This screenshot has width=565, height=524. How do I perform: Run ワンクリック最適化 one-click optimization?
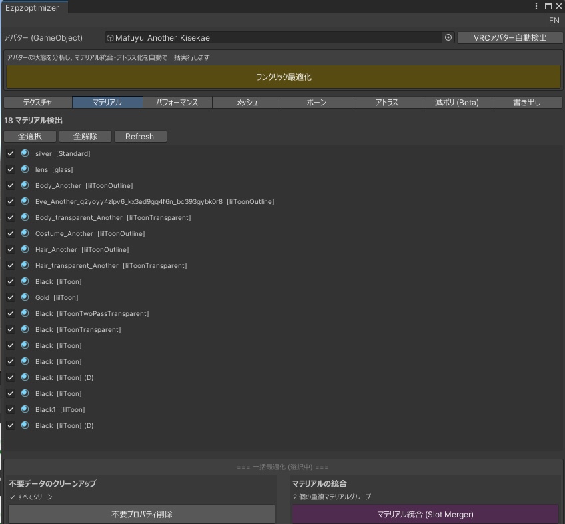pyautogui.click(x=282, y=78)
